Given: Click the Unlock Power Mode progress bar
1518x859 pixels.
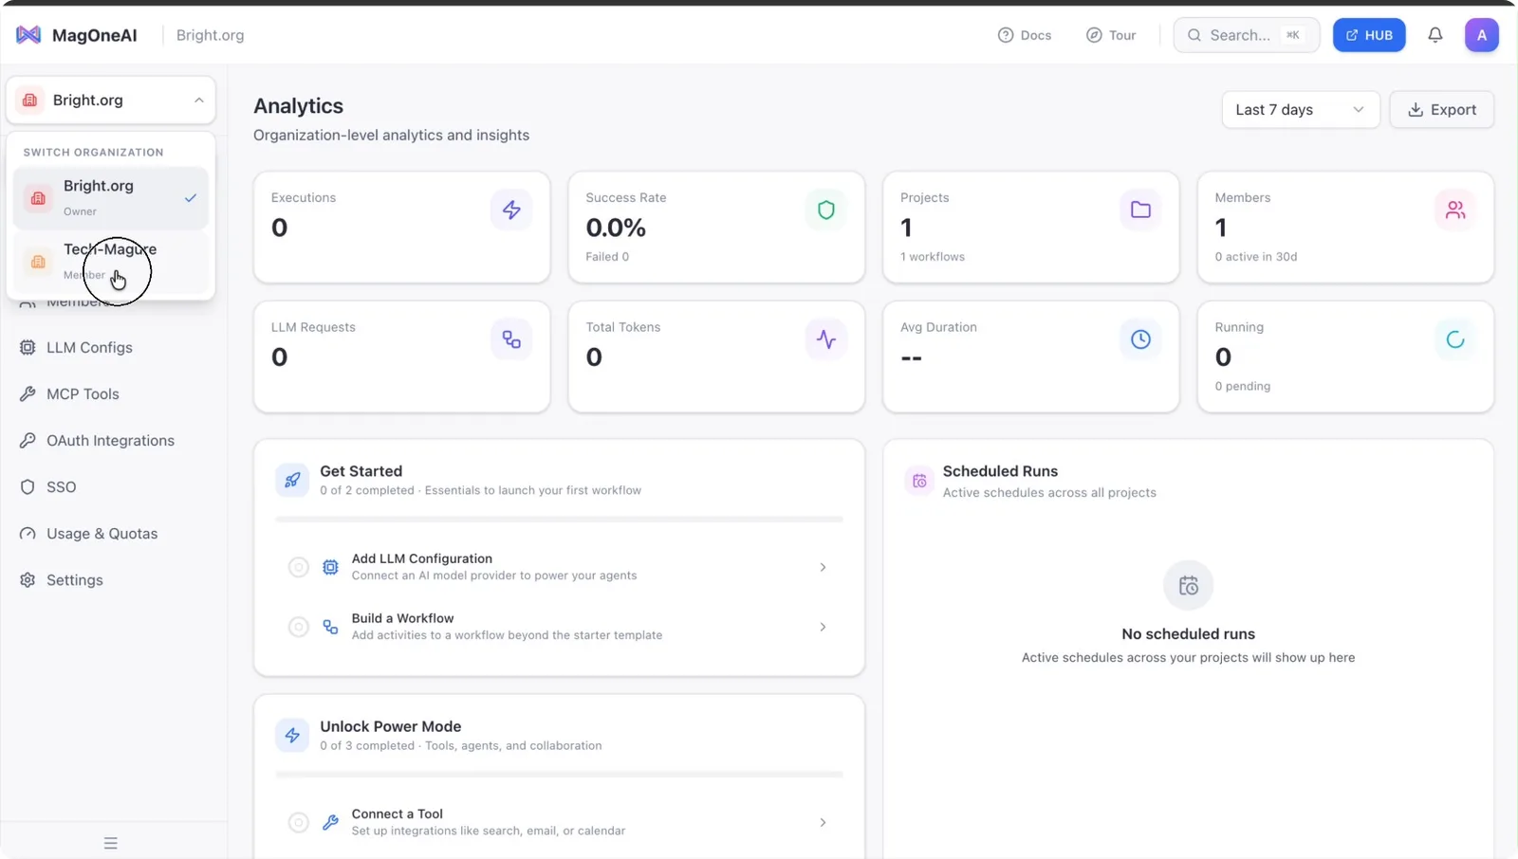Looking at the screenshot, I should tap(559, 775).
